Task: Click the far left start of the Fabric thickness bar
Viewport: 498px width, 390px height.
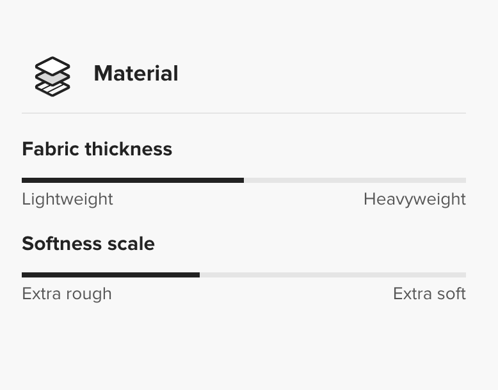Action: click(23, 180)
